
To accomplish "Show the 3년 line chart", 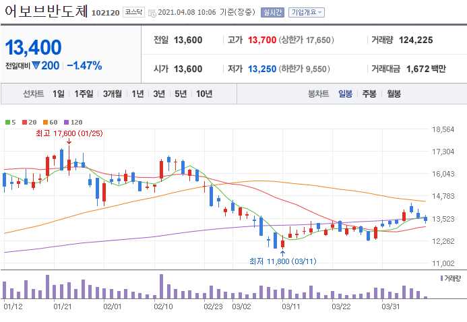I will [159, 94].
